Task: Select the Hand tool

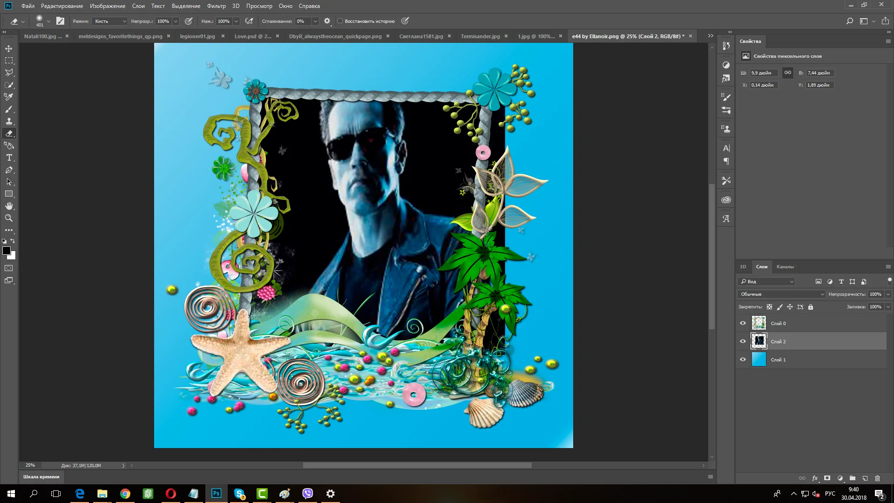Action: [9, 206]
